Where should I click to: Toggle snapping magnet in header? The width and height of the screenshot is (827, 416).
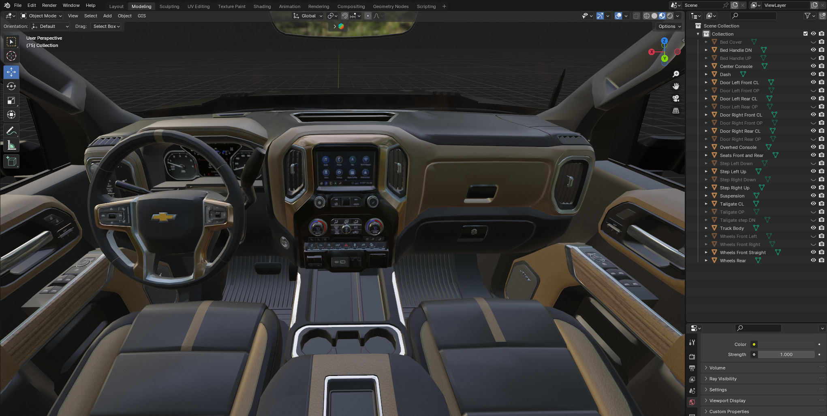pos(345,16)
